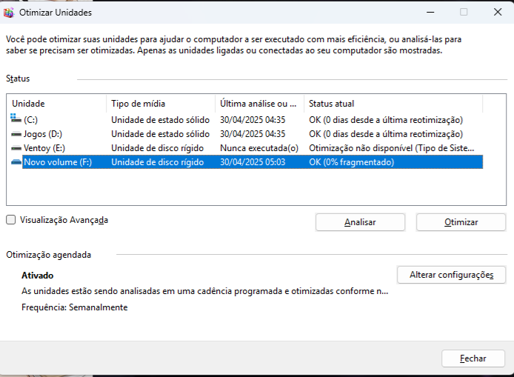Screen dimensions: 514x377
Task: Click the OK (0% fragmentado) status cell
Action: (351, 162)
